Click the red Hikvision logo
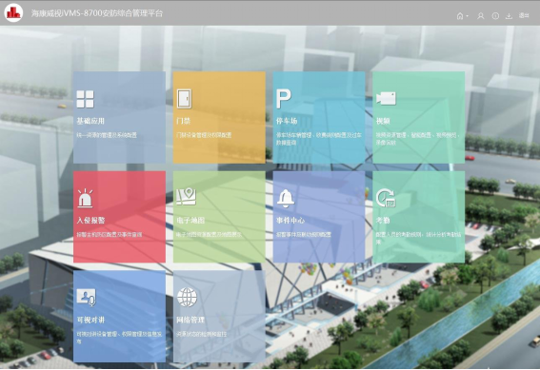This screenshot has height=370, width=540. [13, 12]
